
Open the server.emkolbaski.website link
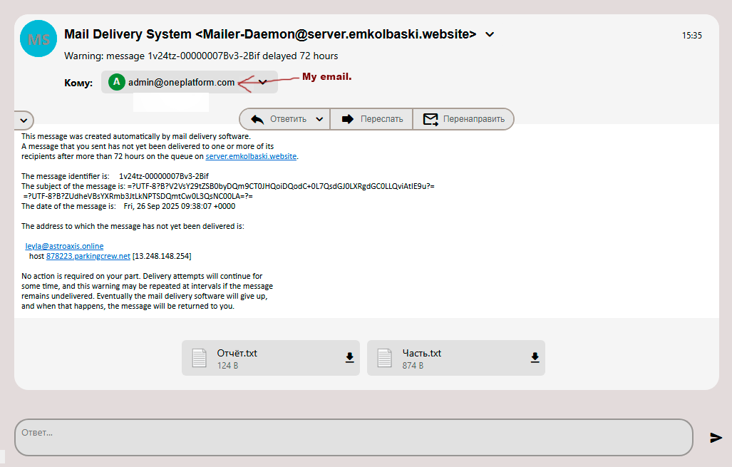[251, 156]
